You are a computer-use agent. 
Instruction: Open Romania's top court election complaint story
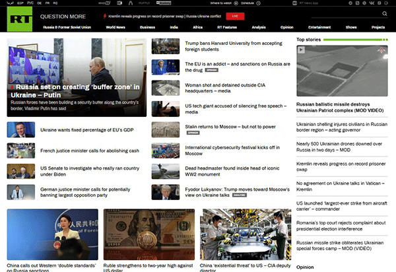341,226
